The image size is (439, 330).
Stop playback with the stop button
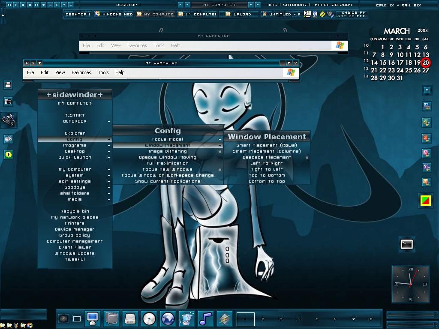click(x=30, y=5)
